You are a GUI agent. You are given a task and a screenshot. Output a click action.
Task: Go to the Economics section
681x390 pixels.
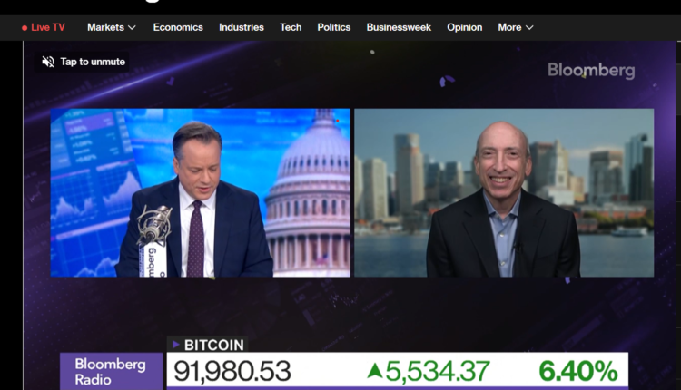[x=178, y=27]
